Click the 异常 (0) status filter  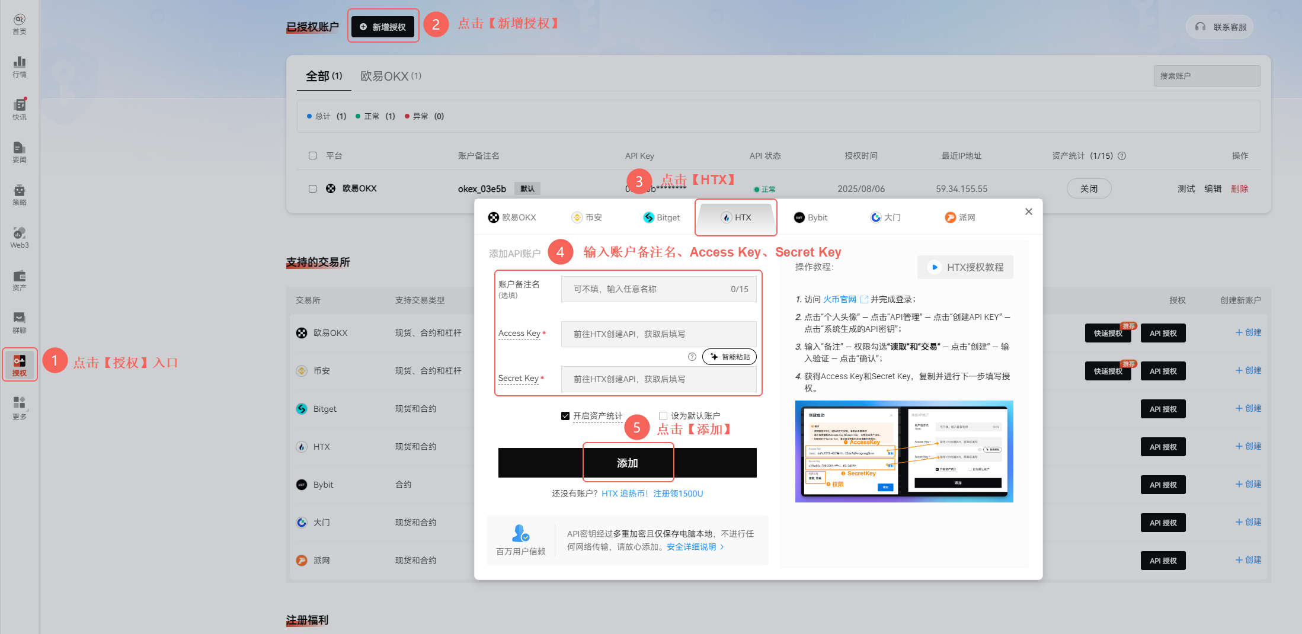click(x=424, y=116)
